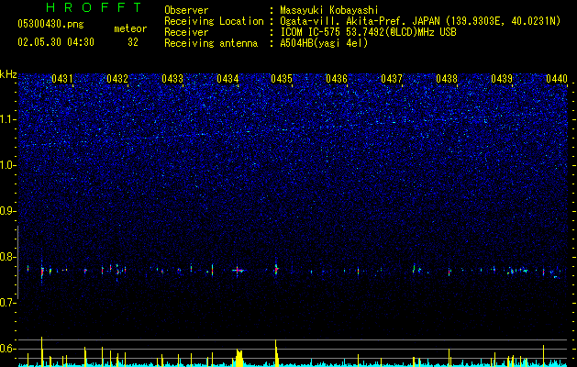Click the A504HB(yagi 4el) antenna text

(x=324, y=43)
